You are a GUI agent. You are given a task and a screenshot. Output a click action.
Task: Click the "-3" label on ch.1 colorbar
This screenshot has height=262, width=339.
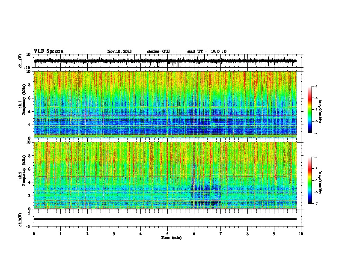point(315,86)
